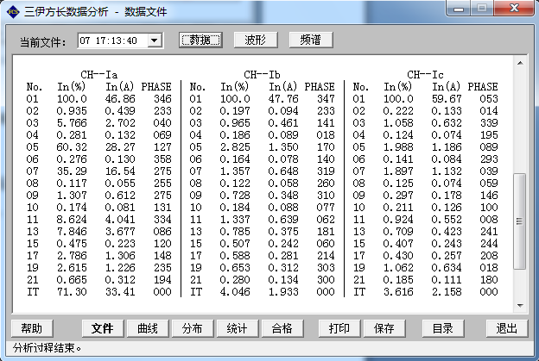The image size is (539, 361).
Task: Select the 文件 button
Action: coord(103,328)
